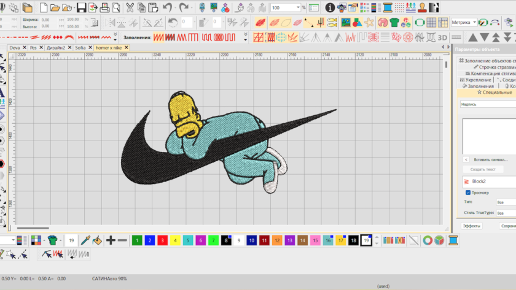Close the homer x nike tab

tap(126, 48)
